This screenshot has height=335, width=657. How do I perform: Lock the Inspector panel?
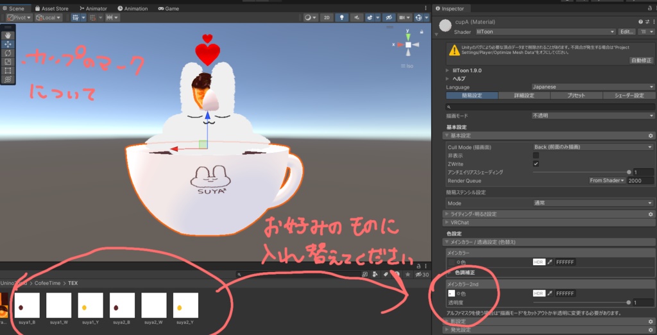point(650,8)
